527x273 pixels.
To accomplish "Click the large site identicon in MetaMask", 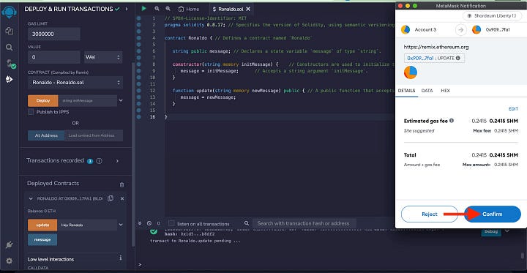I will pyautogui.click(x=411, y=72).
